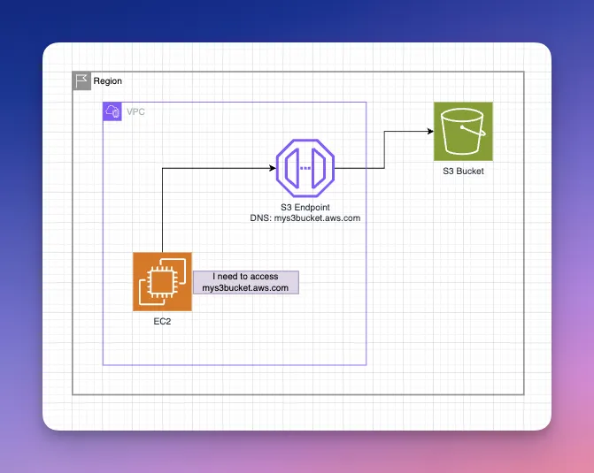Select the 'VPC' label text

(x=135, y=111)
